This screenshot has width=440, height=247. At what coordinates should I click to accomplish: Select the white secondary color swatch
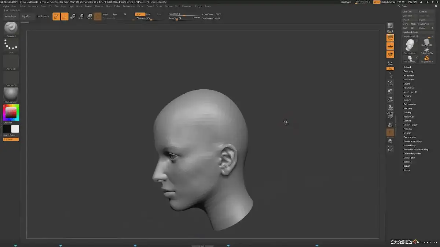(15, 129)
